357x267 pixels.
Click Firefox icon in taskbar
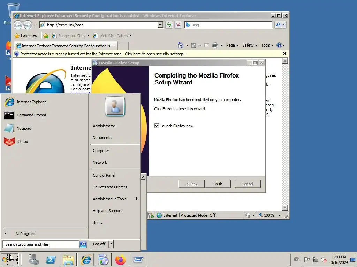(120, 259)
